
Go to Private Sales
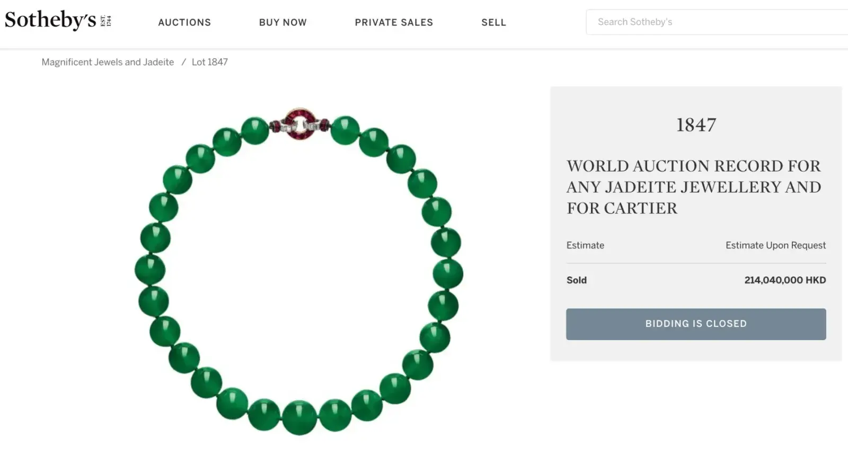[x=394, y=22]
